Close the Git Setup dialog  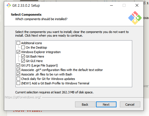(x=137, y=5)
